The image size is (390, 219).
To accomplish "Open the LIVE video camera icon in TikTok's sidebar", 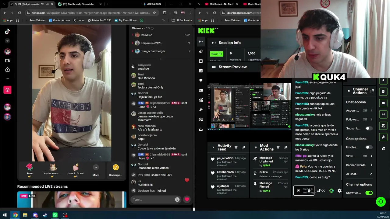I will (8, 61).
